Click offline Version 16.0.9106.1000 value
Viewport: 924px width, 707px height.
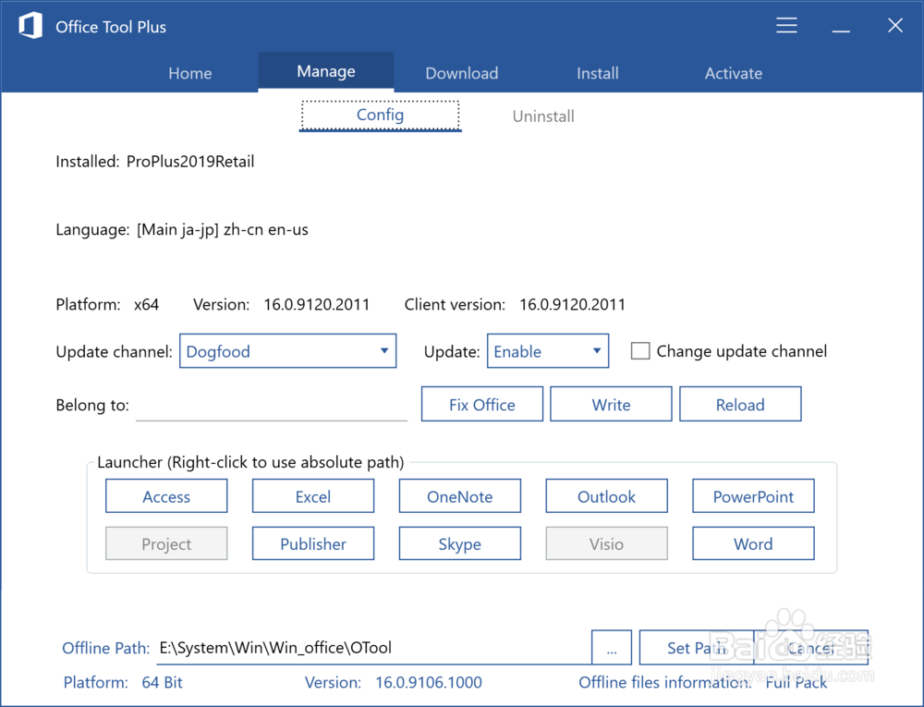tap(429, 682)
